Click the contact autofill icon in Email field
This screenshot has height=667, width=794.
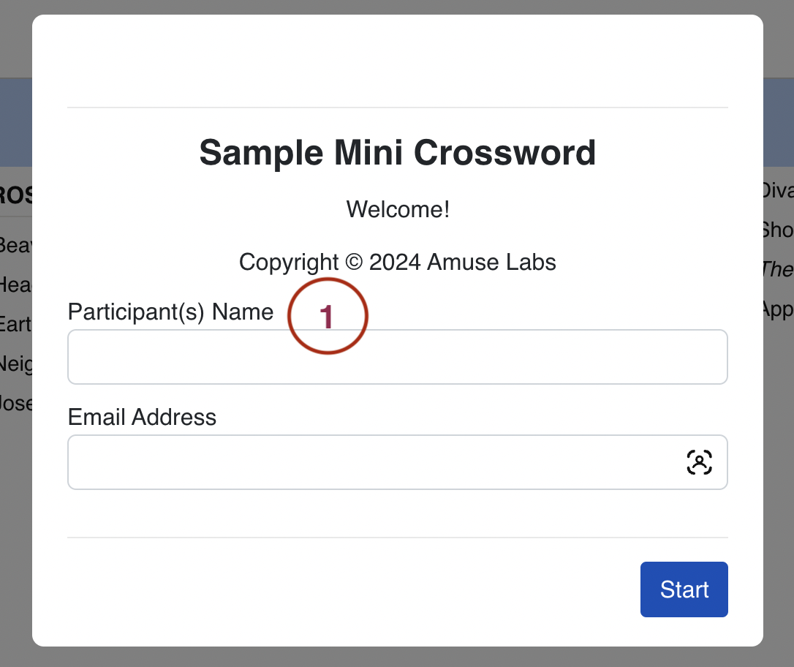(699, 462)
